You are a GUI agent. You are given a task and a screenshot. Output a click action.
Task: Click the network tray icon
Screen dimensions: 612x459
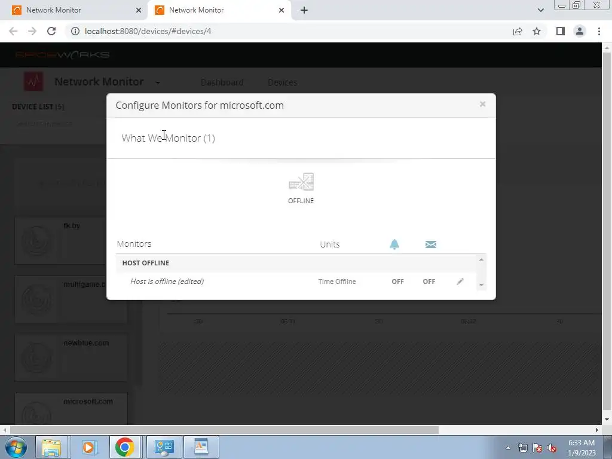522,448
